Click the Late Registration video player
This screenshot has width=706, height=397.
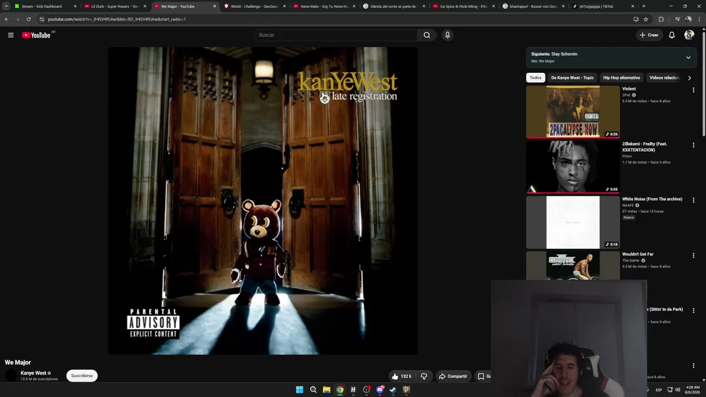tap(263, 201)
